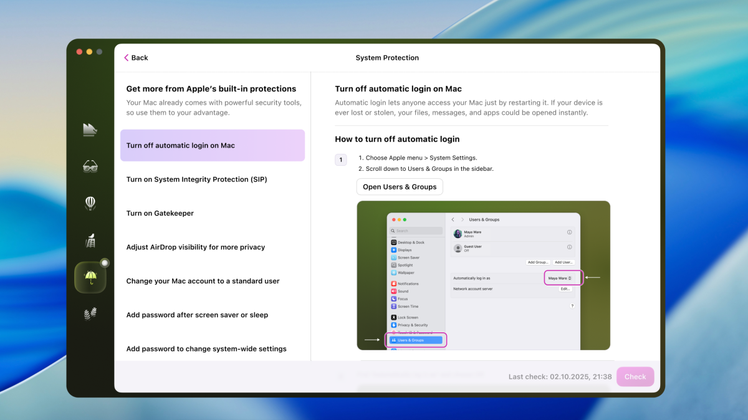Select the umbrella Protection icon

click(x=90, y=277)
